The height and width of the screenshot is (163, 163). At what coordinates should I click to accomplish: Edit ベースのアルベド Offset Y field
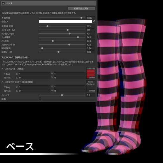point(70,78)
